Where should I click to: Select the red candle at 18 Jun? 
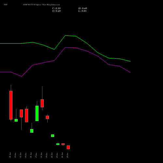pos(42,103)
